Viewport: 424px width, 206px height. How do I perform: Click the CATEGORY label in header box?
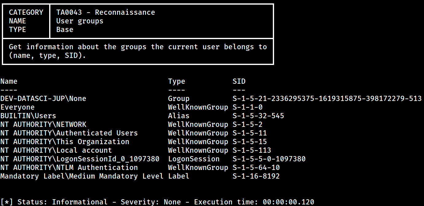[26, 12]
